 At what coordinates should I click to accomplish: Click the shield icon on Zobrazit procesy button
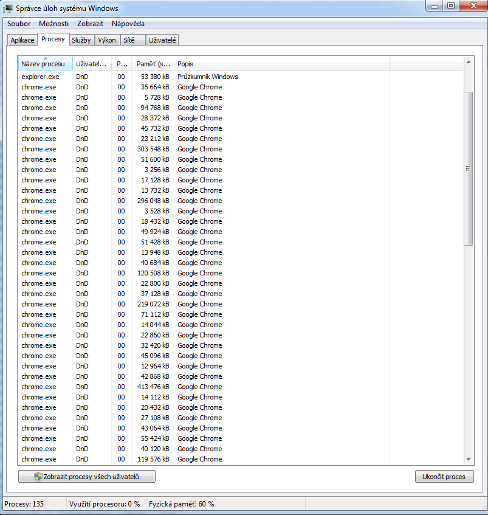38,477
